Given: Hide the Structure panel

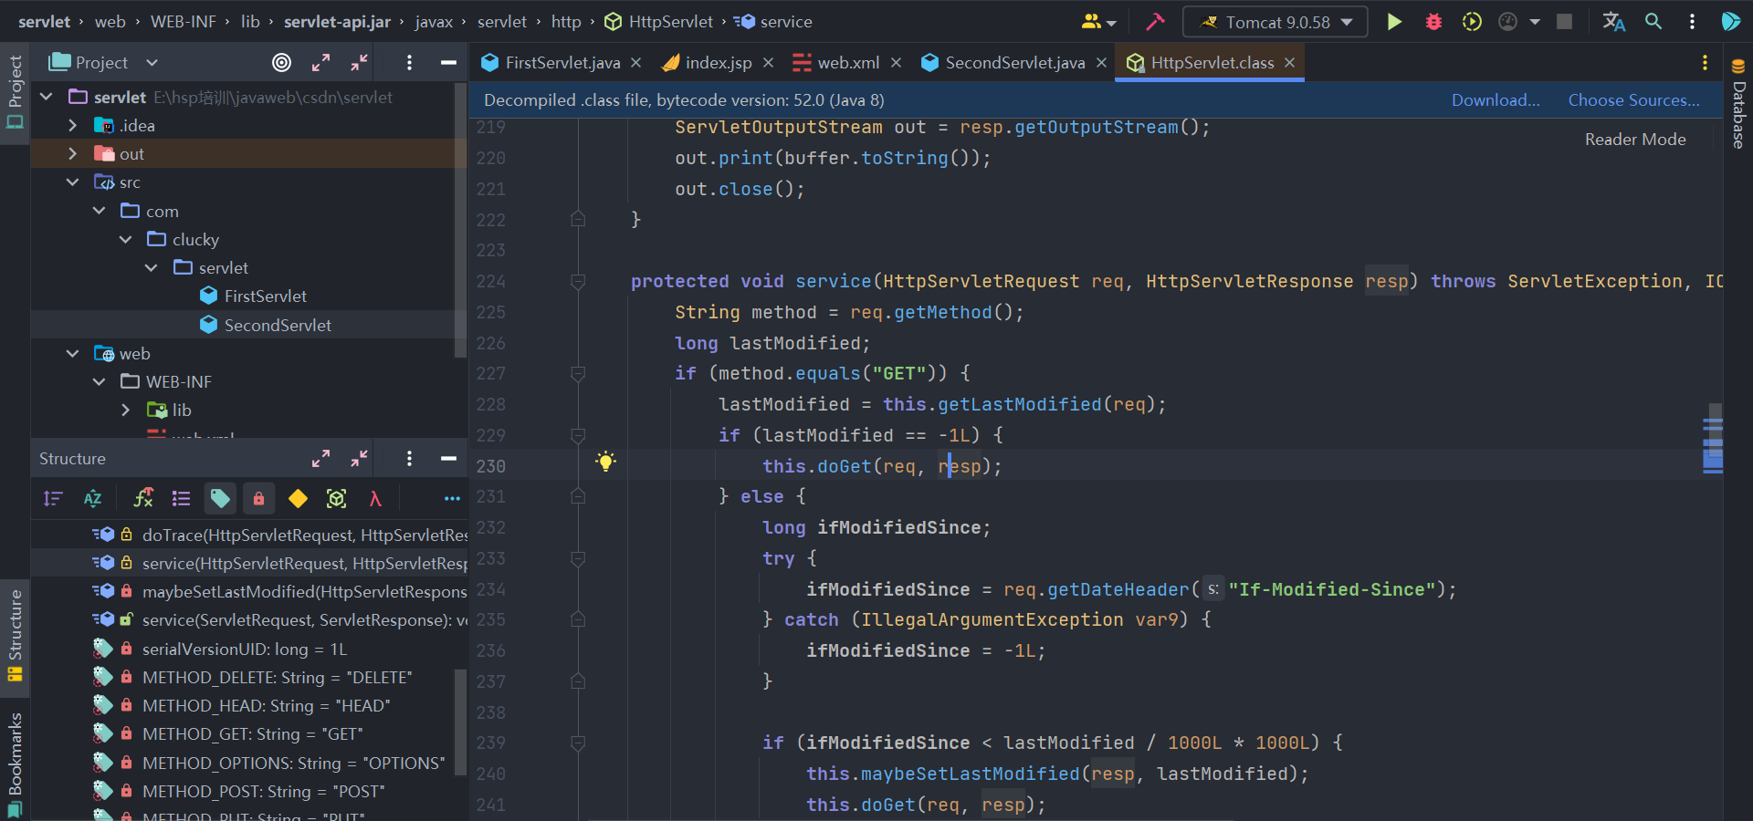Looking at the screenshot, I should pos(448,458).
